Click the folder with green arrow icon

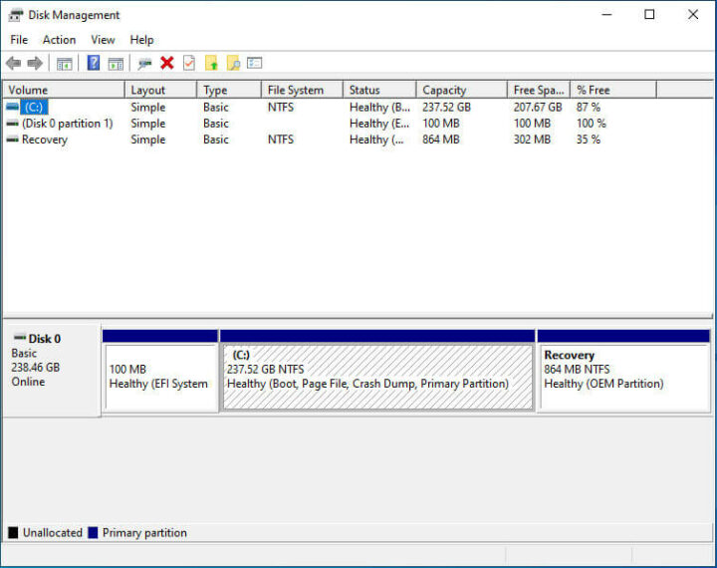[x=211, y=63]
